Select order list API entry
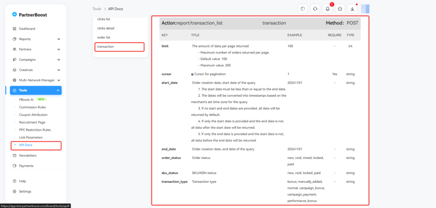436x208 pixels. 104,37
